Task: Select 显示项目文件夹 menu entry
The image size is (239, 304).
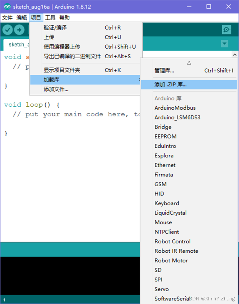Action: click(85, 70)
